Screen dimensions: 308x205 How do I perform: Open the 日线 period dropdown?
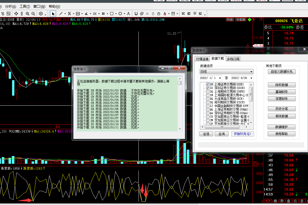(226, 71)
